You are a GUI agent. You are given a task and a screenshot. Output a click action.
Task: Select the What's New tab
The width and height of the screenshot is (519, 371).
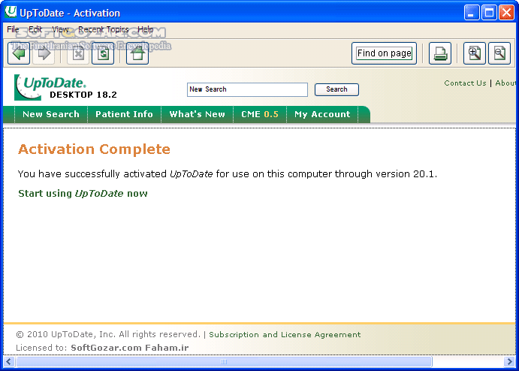[197, 114]
